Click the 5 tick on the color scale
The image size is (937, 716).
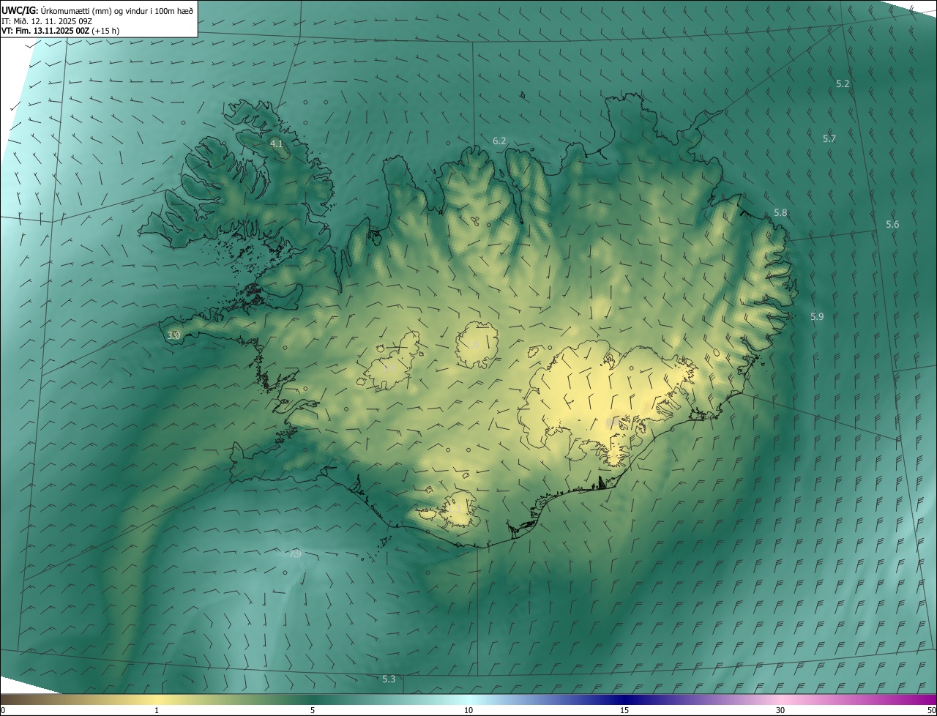pos(313,710)
